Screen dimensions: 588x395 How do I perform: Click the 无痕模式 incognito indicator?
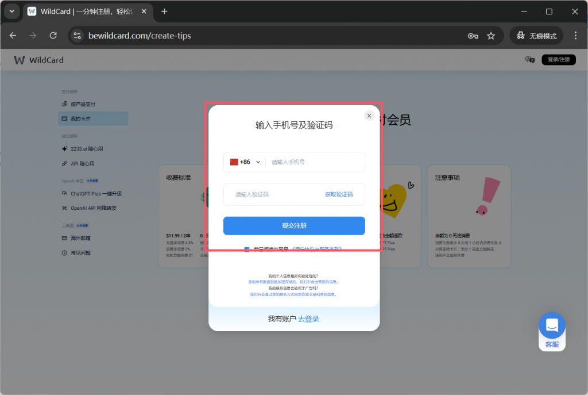[x=537, y=36]
